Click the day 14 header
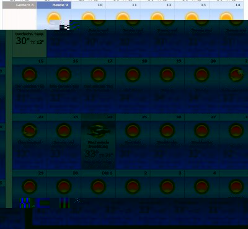The width and height of the screenshot is (248, 229). pyautogui.click(x=226, y=5)
